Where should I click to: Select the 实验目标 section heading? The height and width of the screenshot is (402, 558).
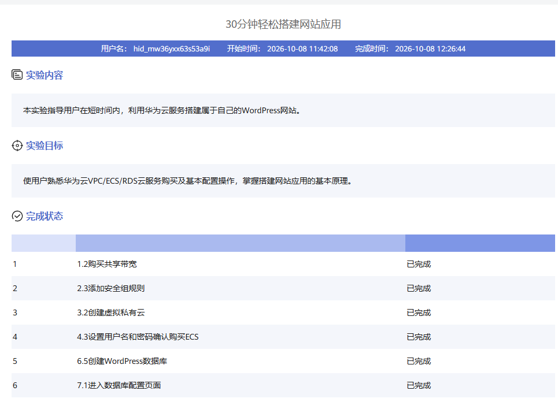(45, 146)
